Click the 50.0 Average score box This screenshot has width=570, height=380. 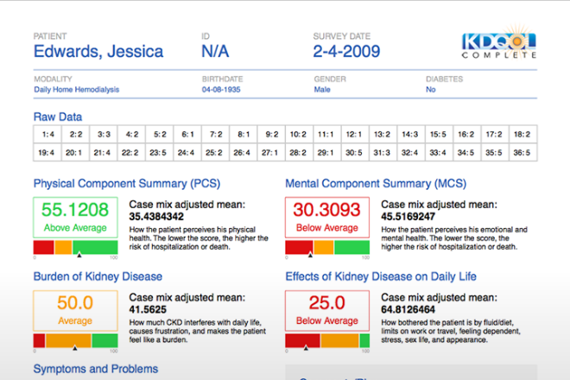pyautogui.click(x=75, y=309)
